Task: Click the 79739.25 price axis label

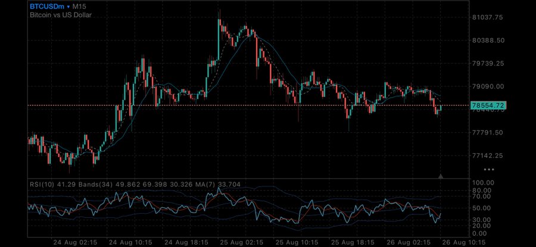Action: tap(488, 64)
